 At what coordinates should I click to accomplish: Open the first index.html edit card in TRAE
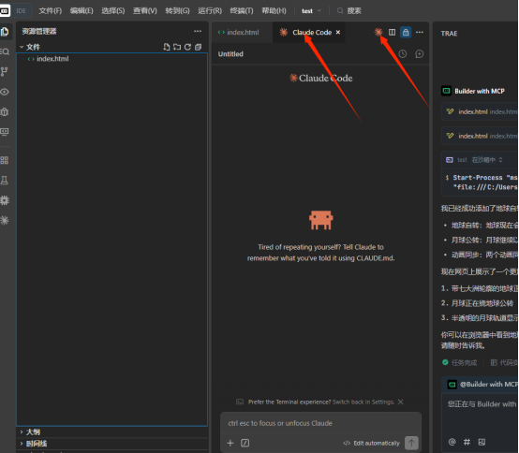[481, 111]
